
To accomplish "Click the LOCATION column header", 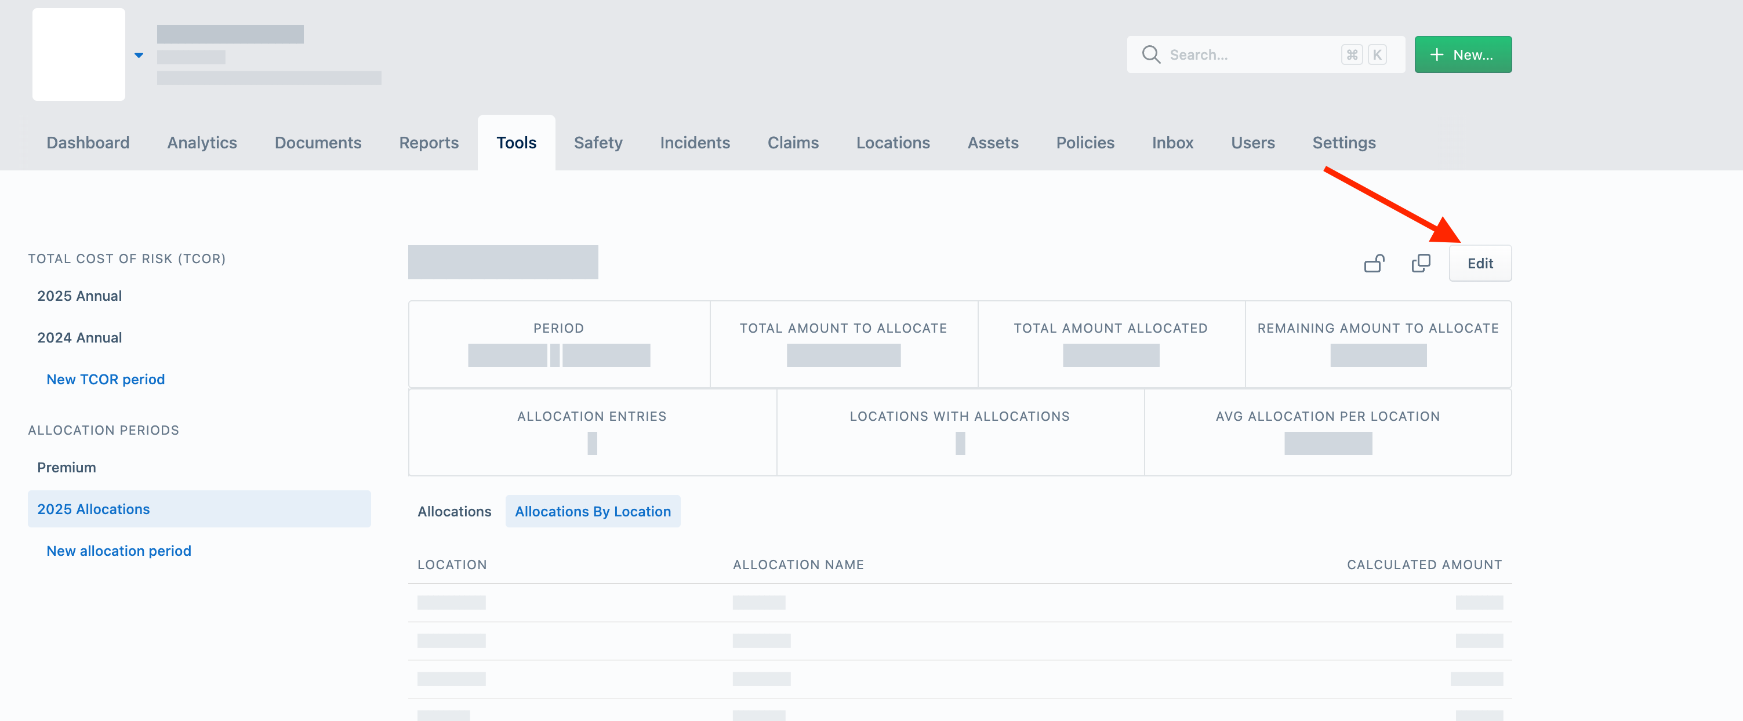I will (x=452, y=565).
